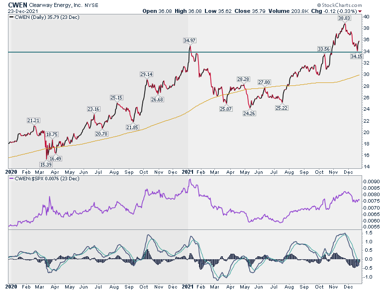Click the 2021 year label on bottom axis
Viewport: 388px width, 291px height.
click(188, 287)
